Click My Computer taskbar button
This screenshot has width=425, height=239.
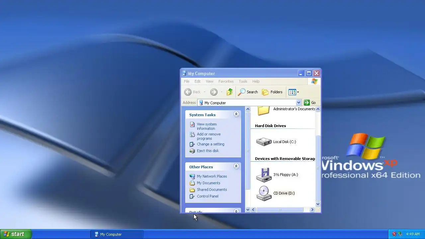117,234
